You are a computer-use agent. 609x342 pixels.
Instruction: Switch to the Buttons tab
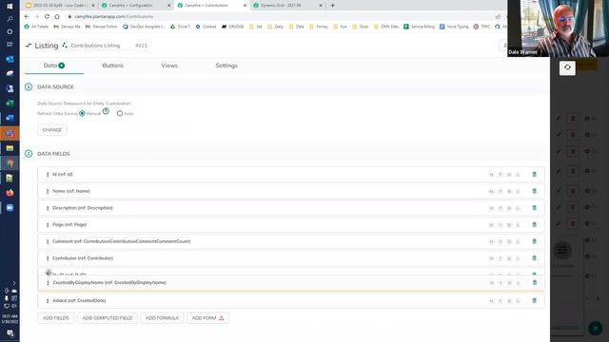tap(112, 66)
